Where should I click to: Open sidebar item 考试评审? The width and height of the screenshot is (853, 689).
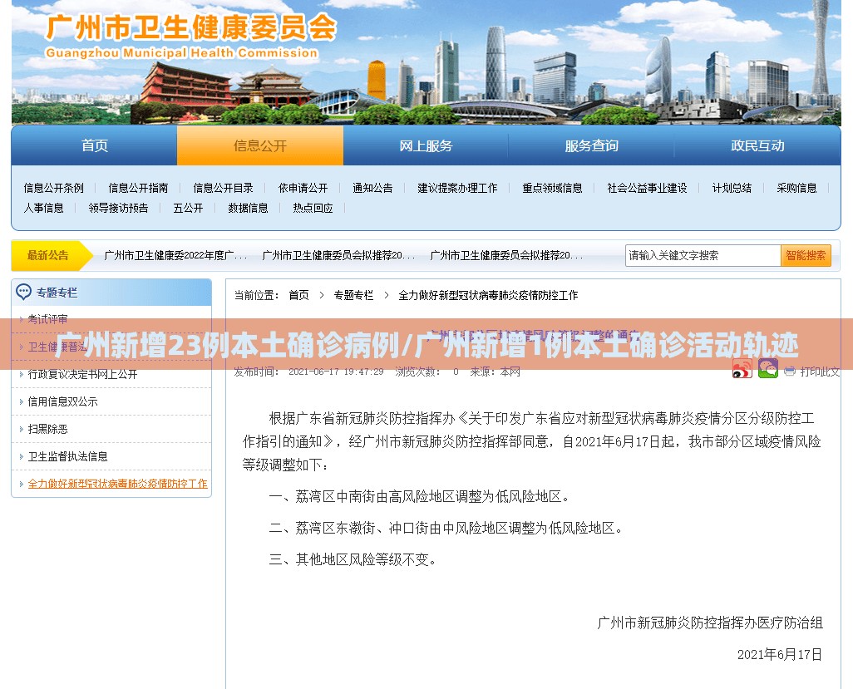48,319
